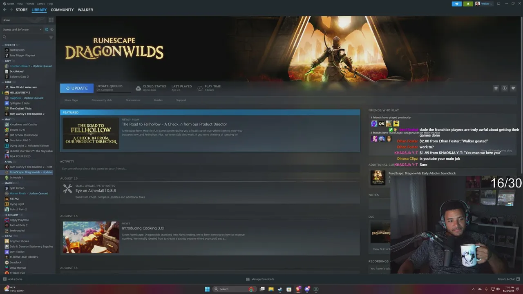
Task: Collapse the 2024 category
Action: [3, 236]
